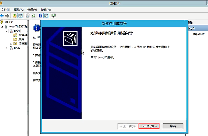Click 下一步(N) to continue the wizard

coord(149,126)
